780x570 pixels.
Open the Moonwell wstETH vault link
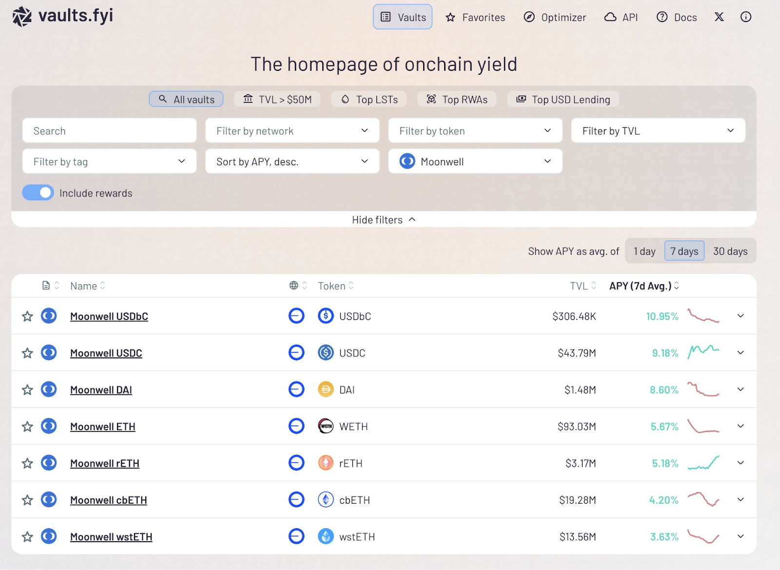[111, 537]
